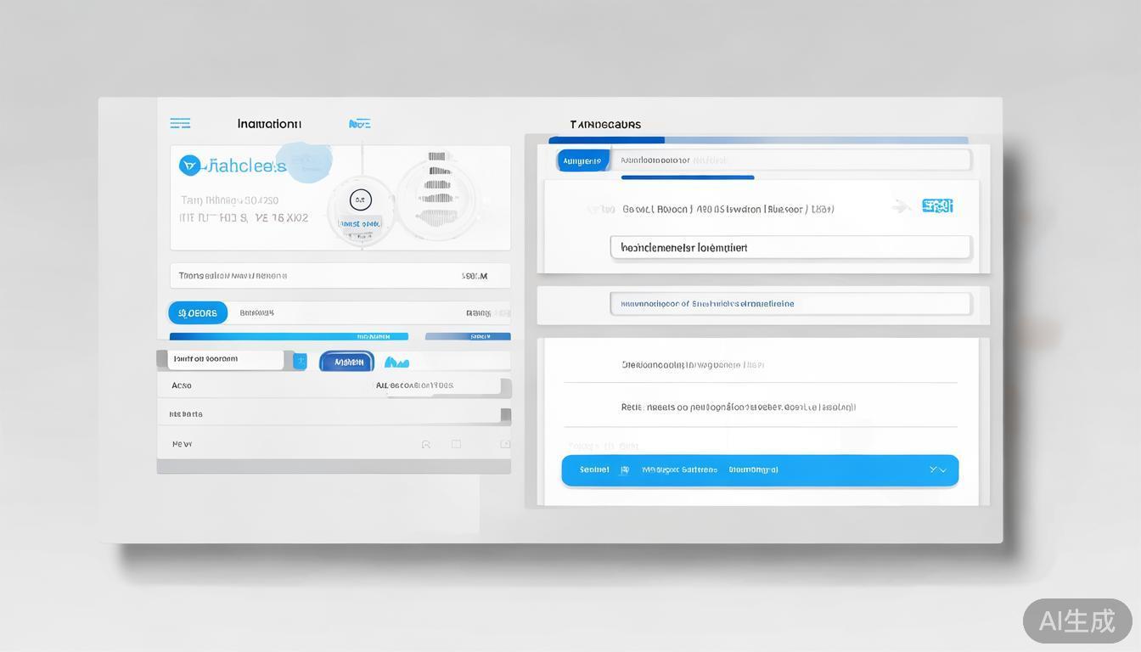
Task: Click the text input field in the right card
Action: tap(790, 248)
